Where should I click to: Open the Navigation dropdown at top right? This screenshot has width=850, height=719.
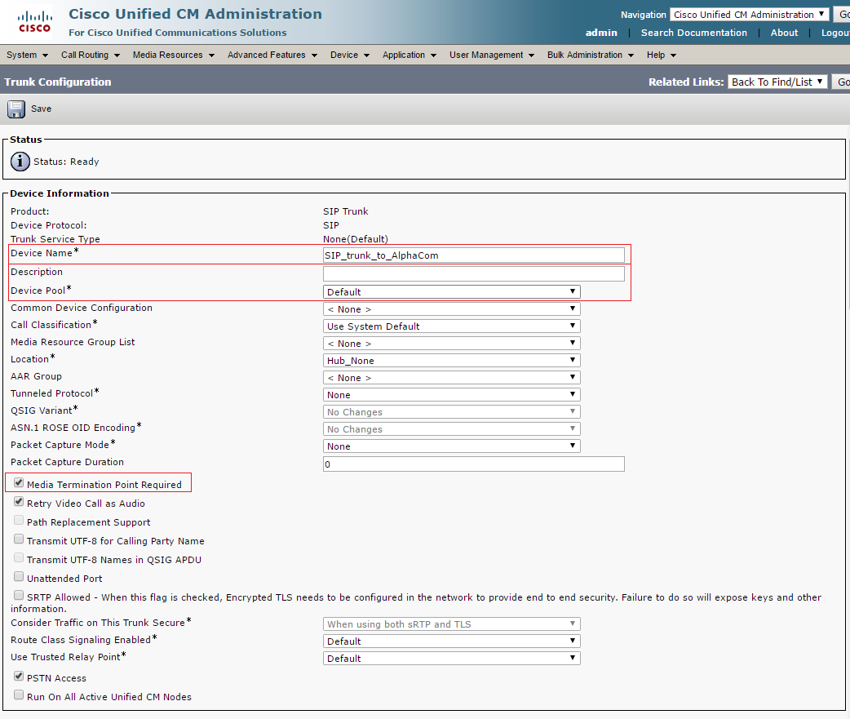pyautogui.click(x=749, y=15)
